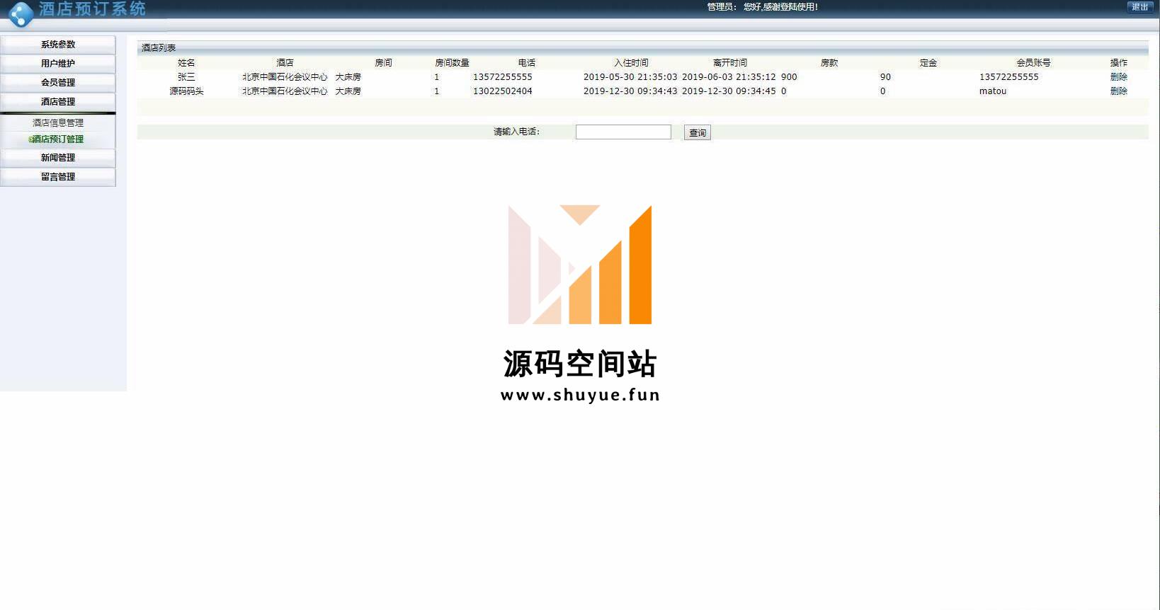Open the 会员管理 menu

[58, 83]
